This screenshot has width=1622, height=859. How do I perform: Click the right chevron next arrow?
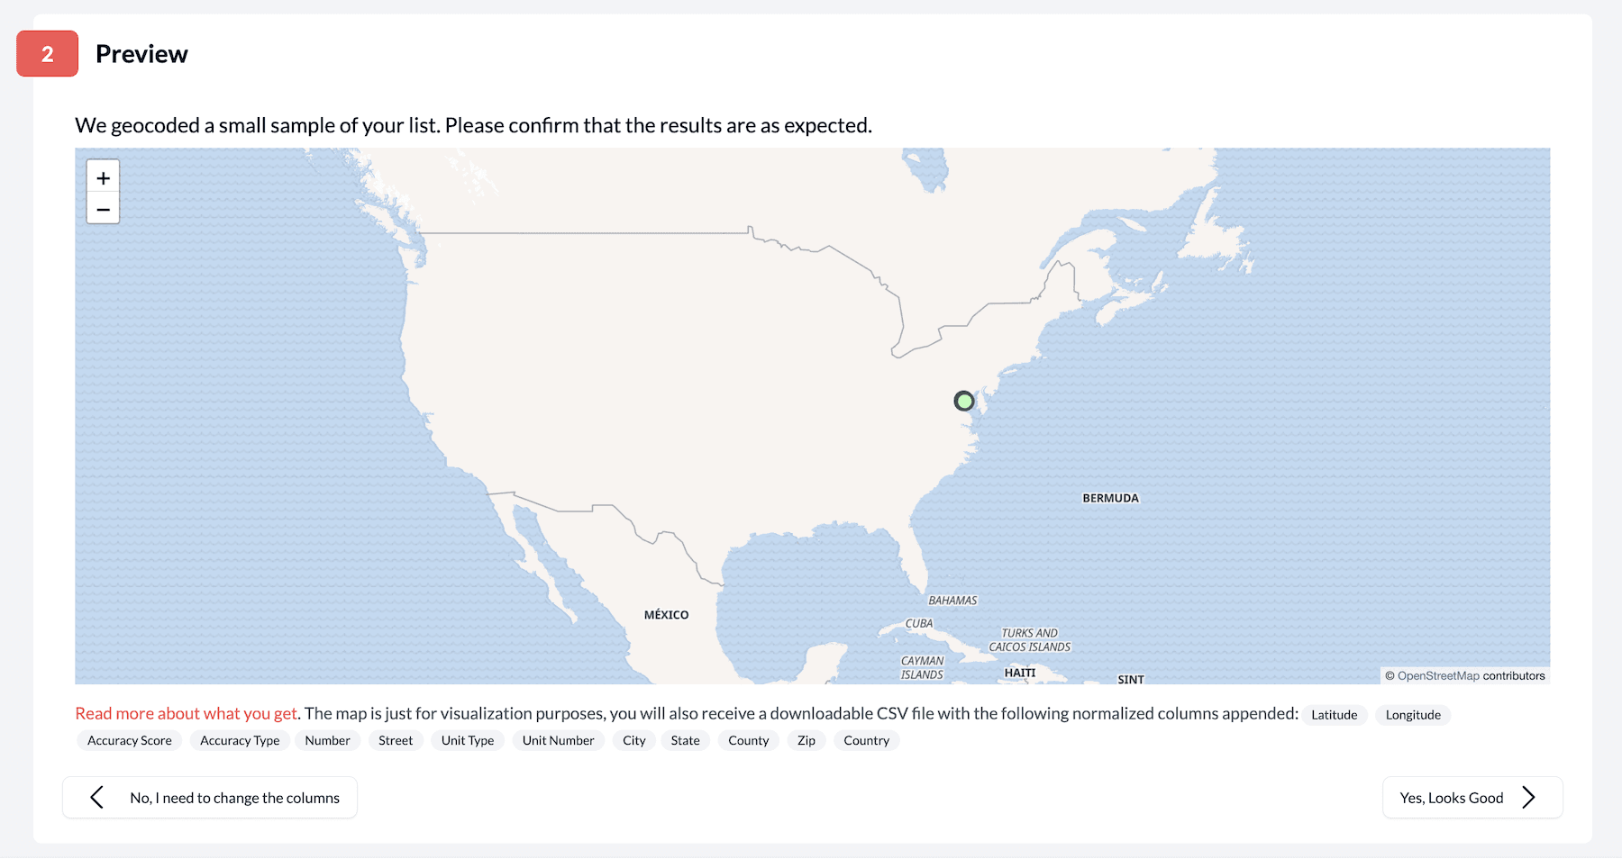coord(1528,798)
